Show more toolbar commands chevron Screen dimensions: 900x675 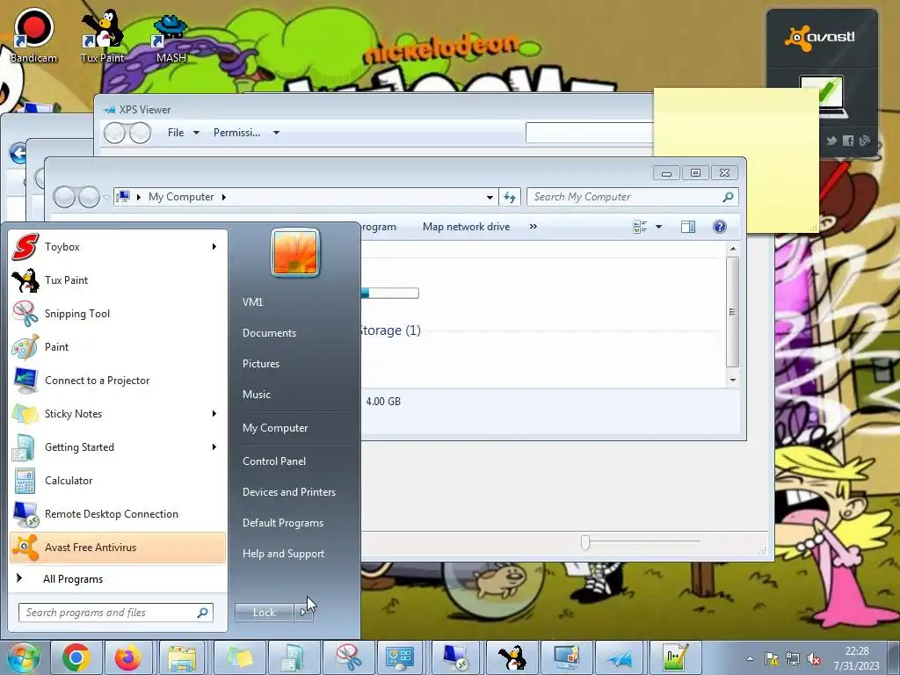[533, 227]
